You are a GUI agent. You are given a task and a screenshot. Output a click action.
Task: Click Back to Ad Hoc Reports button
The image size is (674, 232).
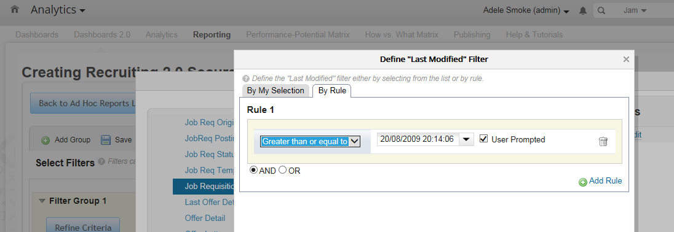click(x=84, y=103)
